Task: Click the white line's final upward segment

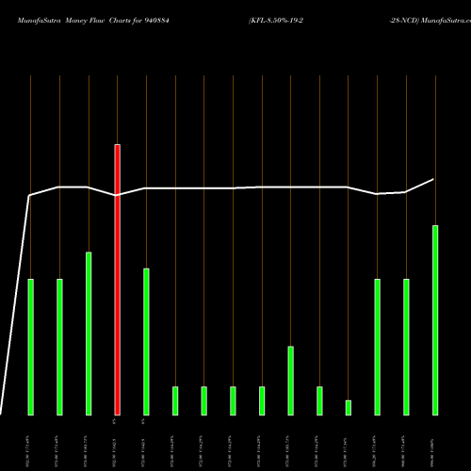Action: pyautogui.click(x=420, y=186)
